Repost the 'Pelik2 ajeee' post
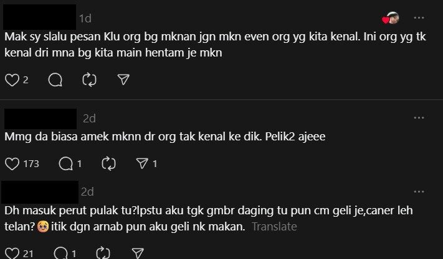The image size is (443, 259). pyautogui.click(x=108, y=163)
